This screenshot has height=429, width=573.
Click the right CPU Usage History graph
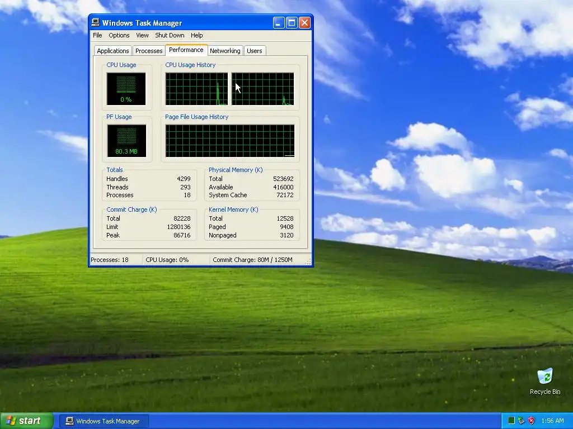[263, 89]
